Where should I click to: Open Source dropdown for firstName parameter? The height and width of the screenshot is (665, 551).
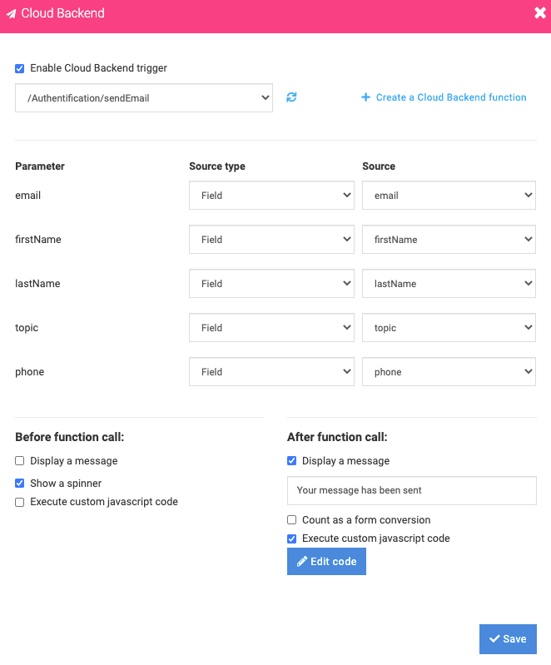[x=449, y=239]
